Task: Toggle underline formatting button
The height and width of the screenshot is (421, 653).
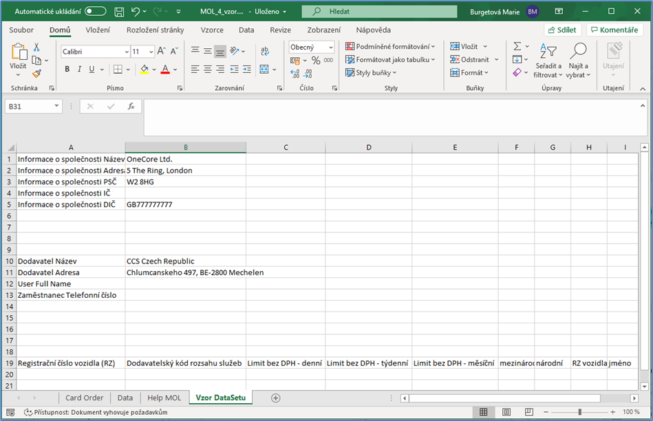Action: click(92, 69)
